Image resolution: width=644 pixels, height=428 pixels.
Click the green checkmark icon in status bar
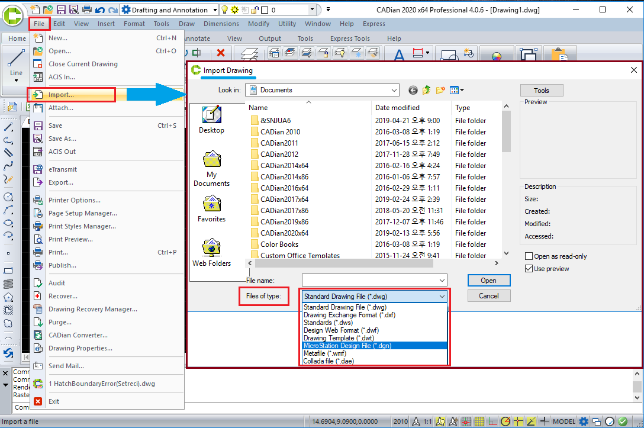[623, 421]
